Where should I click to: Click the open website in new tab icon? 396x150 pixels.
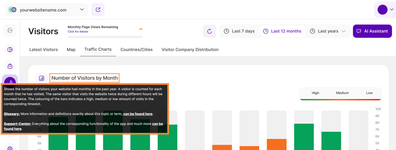click(x=98, y=10)
